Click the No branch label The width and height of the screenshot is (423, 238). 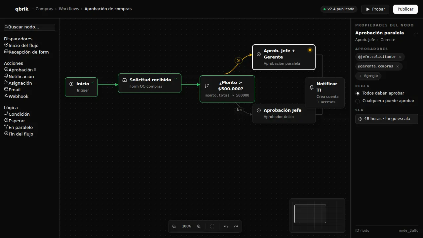[x=239, y=110]
